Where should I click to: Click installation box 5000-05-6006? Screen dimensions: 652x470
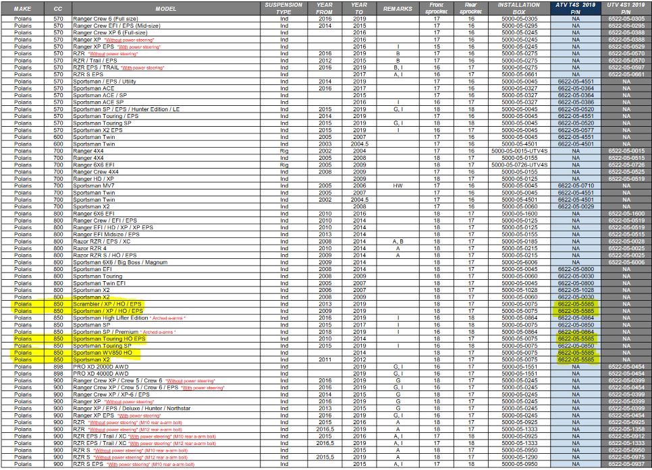[x=519, y=262]
